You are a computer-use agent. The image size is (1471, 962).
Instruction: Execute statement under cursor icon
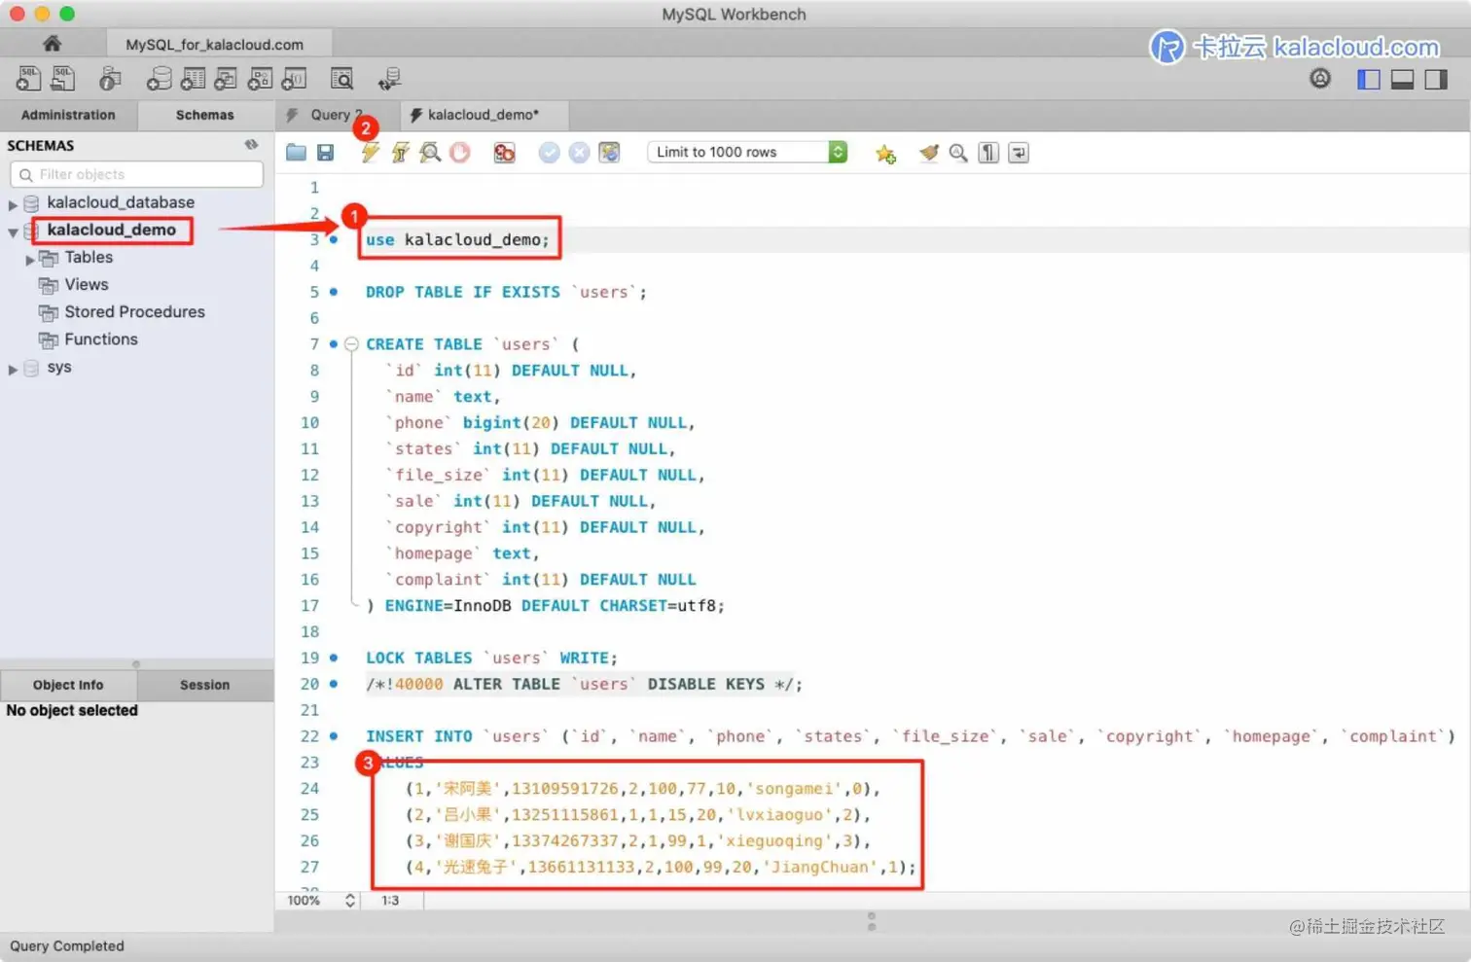click(x=400, y=153)
